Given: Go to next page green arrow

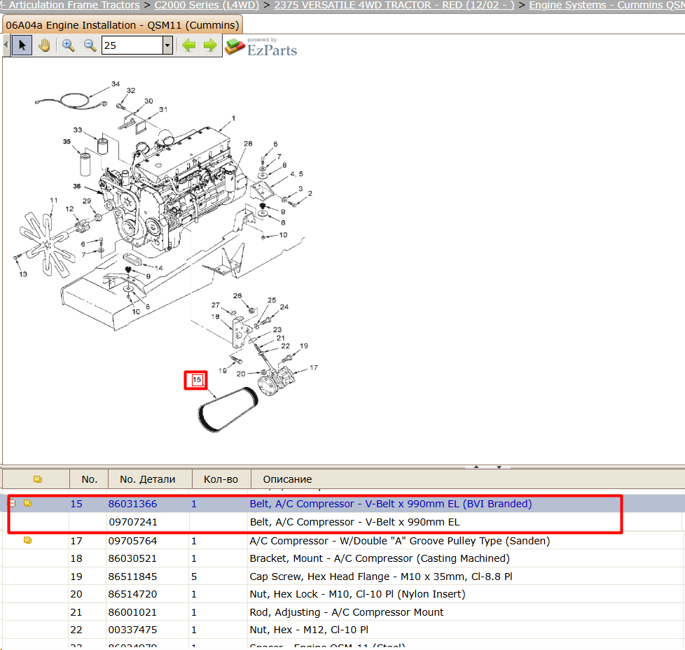Looking at the screenshot, I should tap(210, 45).
